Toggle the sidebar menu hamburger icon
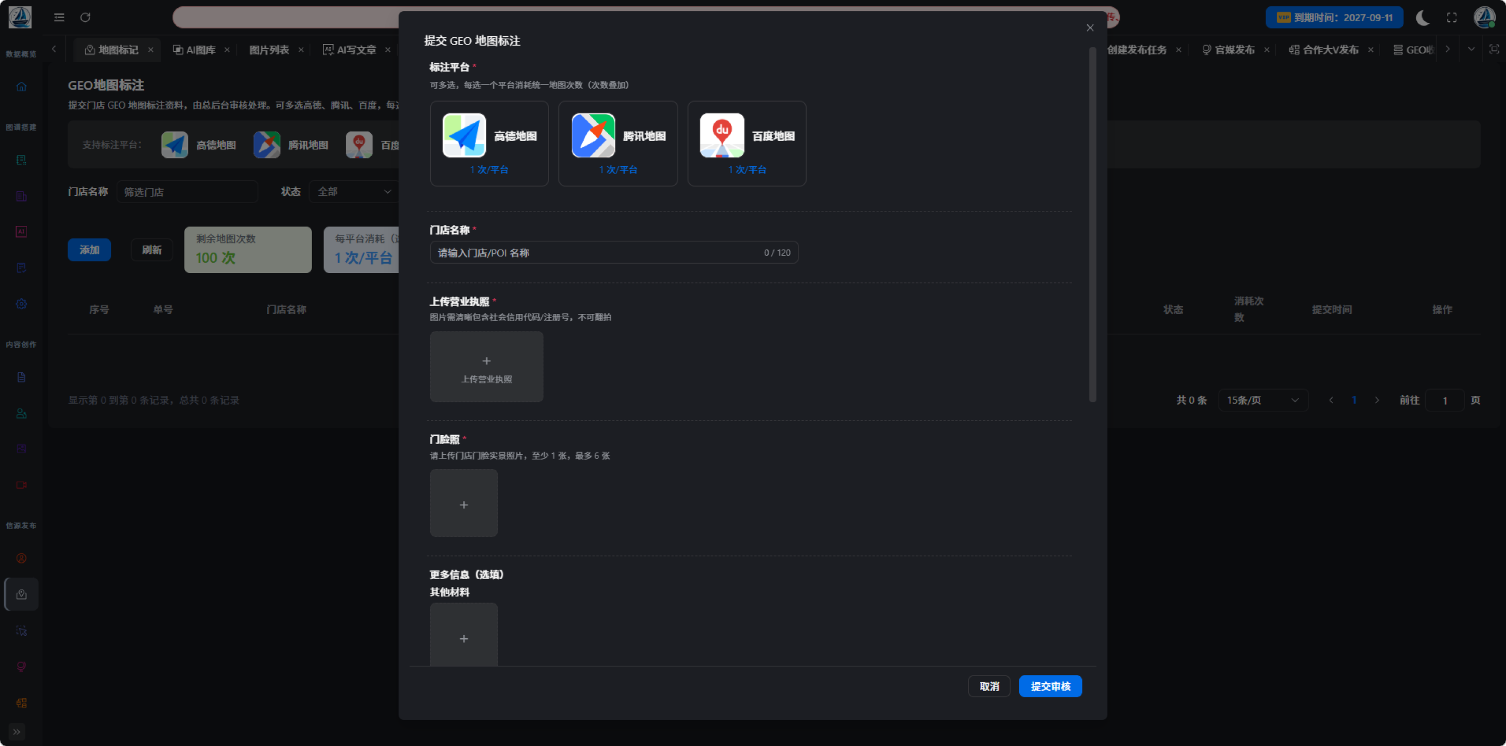 59,18
